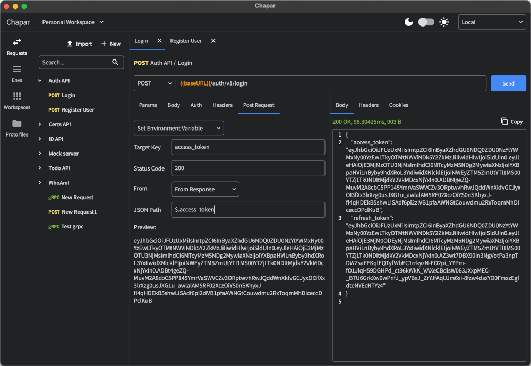Screen dimensions: 531x366
Task: Expand the Mock server collection
Action: point(40,154)
